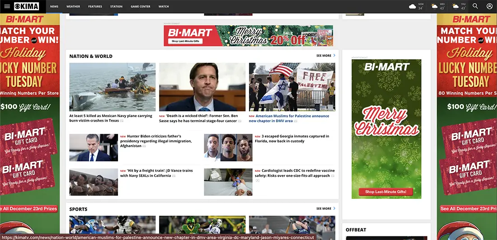
Task: Click See All December 23rd Prizes on left ad
Action: tap(28, 209)
